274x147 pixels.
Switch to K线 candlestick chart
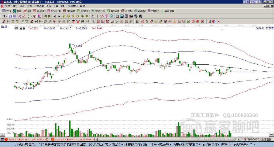[27, 11]
